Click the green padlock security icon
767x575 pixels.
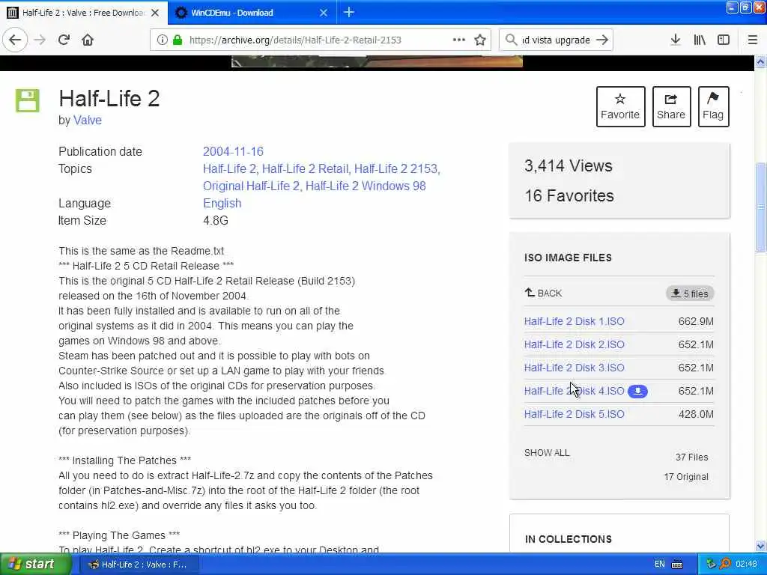coord(177,40)
